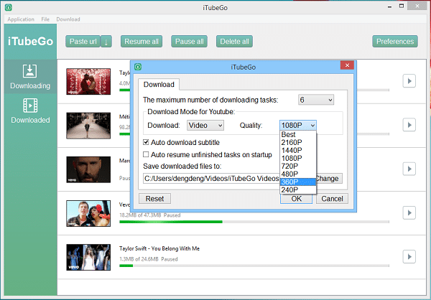This screenshot has height=300, width=431.
Task: Choose 1080P in the Quality list
Action: [x=298, y=158]
